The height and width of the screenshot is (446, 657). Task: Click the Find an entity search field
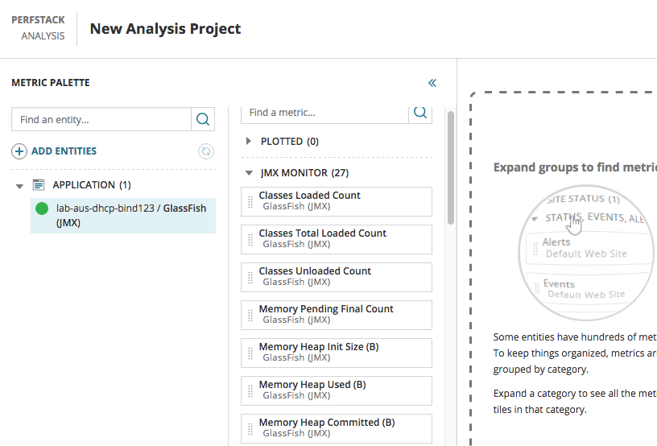tap(101, 119)
